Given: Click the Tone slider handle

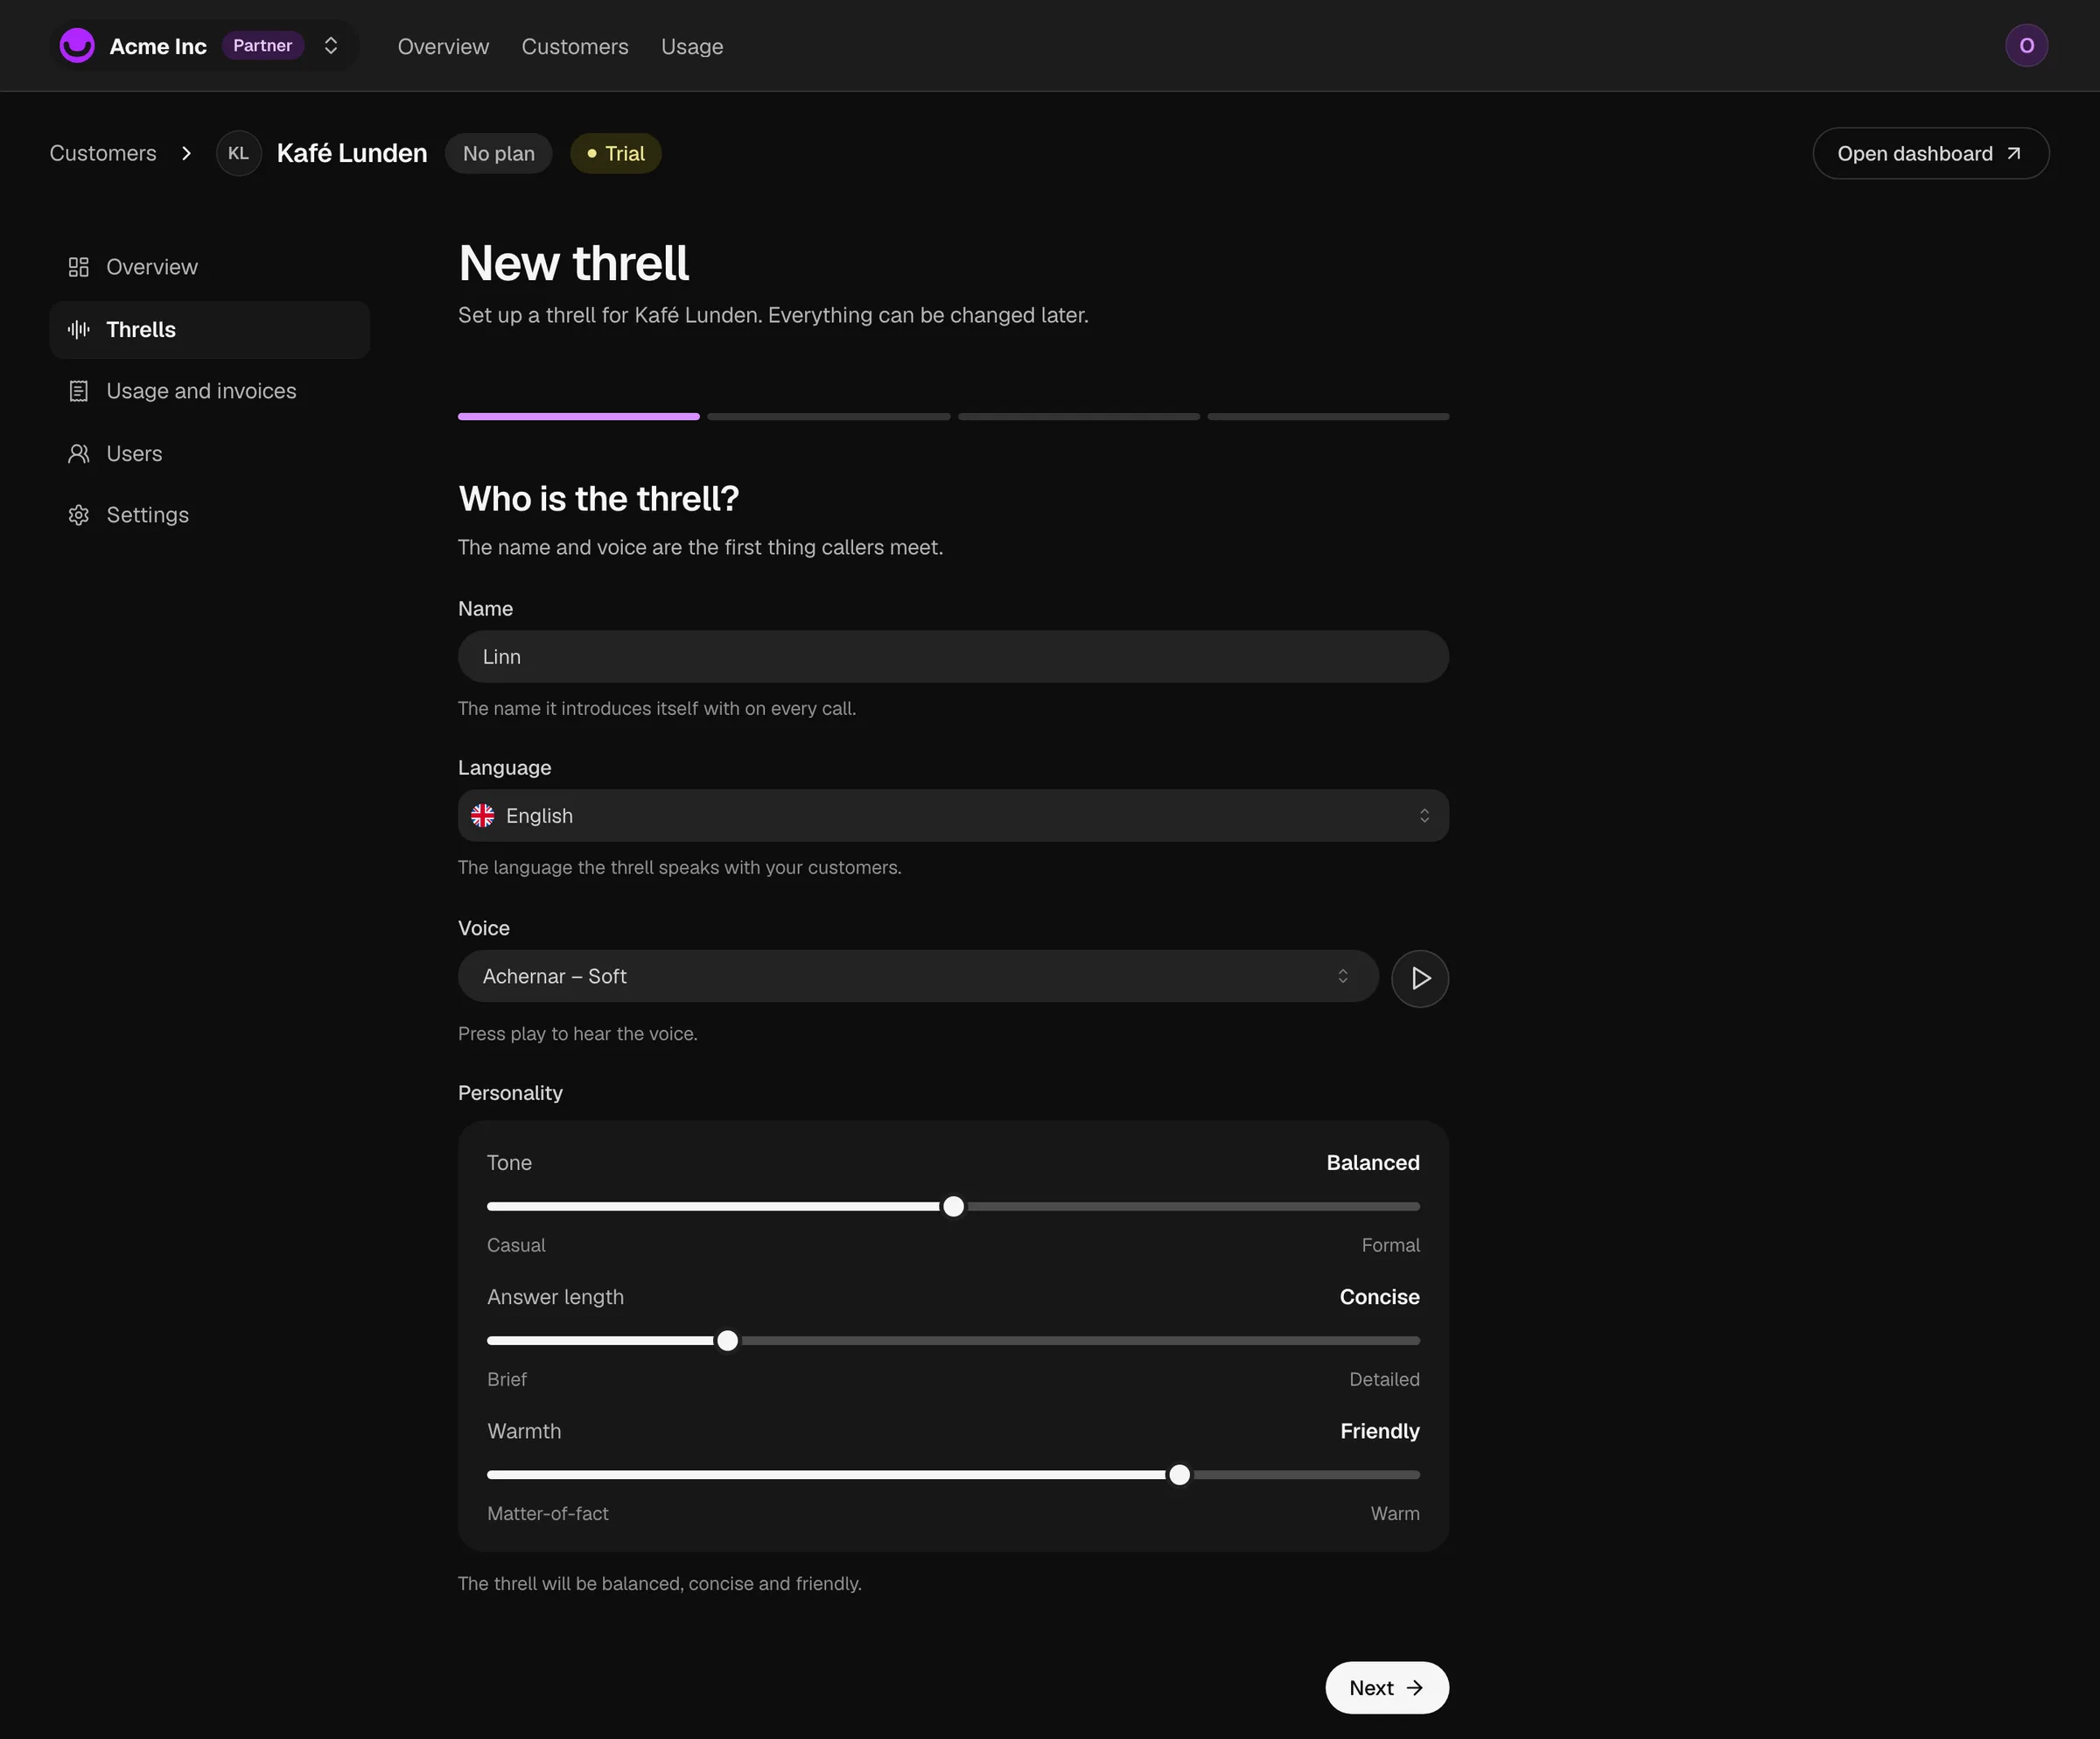Looking at the screenshot, I should pos(953,1206).
